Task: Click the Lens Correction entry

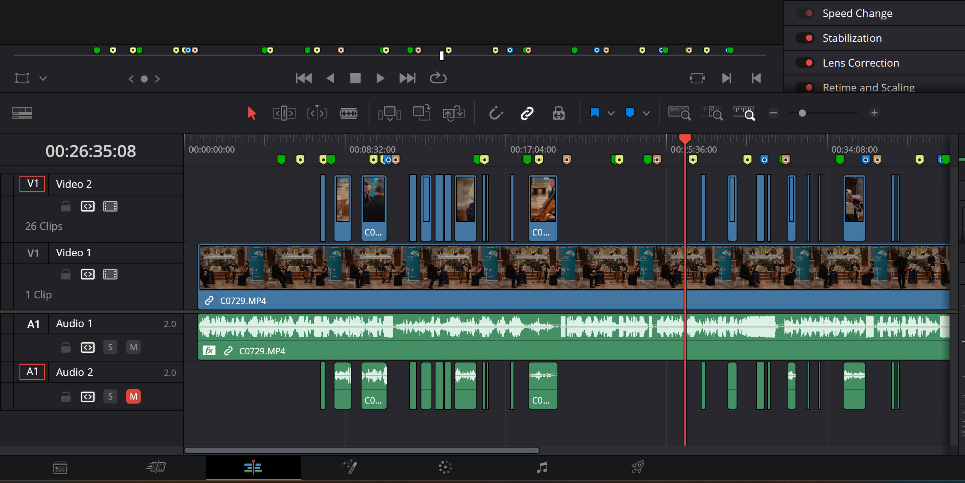Action: (x=860, y=63)
